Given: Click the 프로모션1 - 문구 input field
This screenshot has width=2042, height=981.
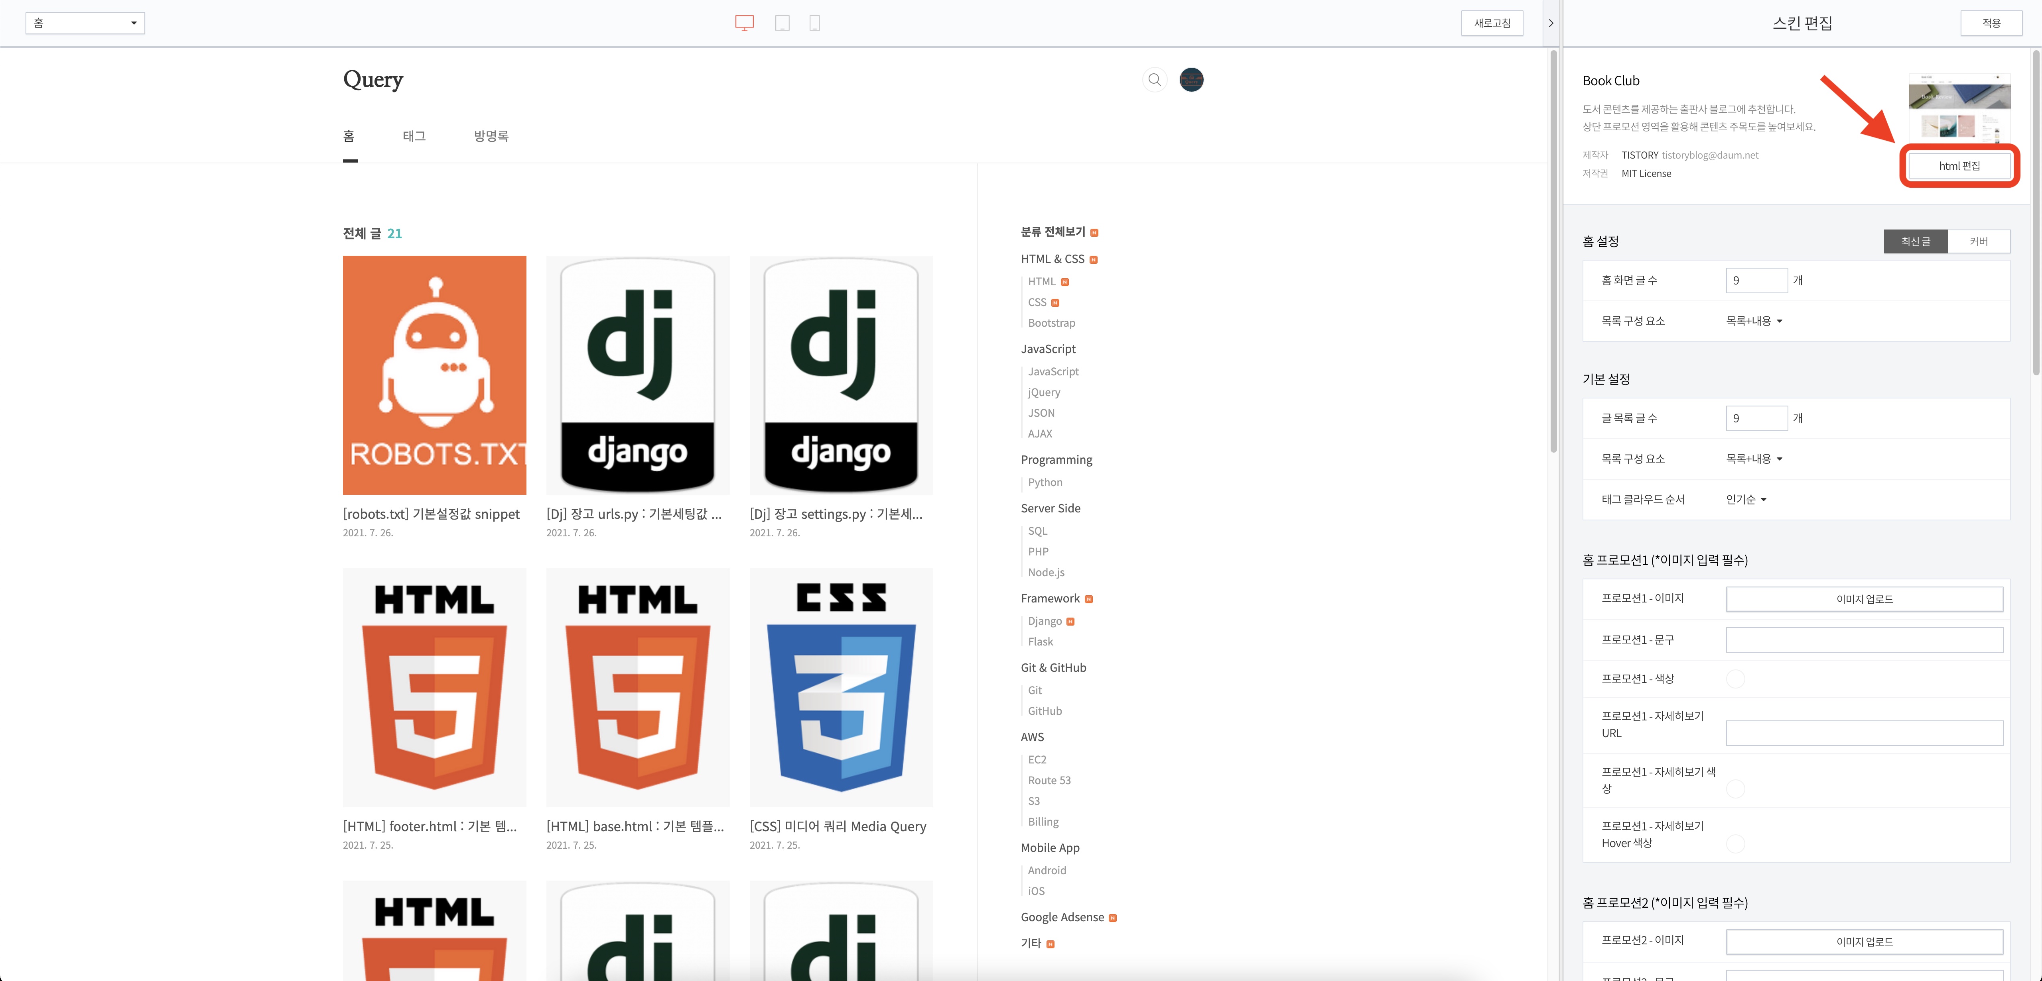Looking at the screenshot, I should pos(1864,640).
